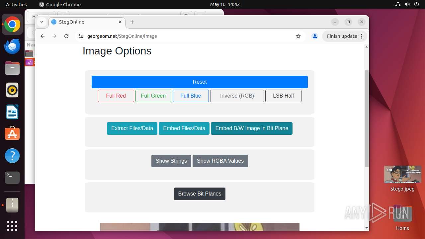425x239 pixels.
Task: Open the tab search dropdown arrow
Action: point(42,22)
